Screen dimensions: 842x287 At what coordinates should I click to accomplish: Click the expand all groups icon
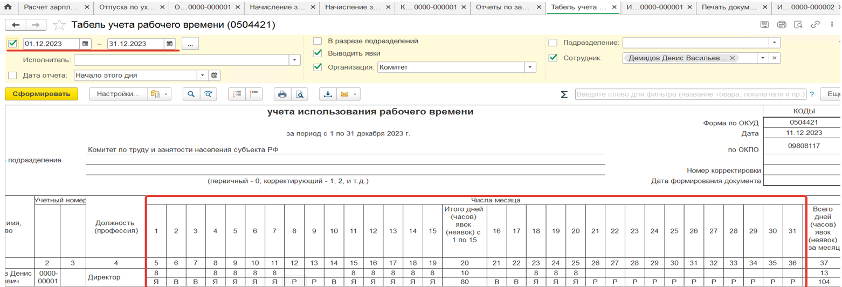[236, 94]
